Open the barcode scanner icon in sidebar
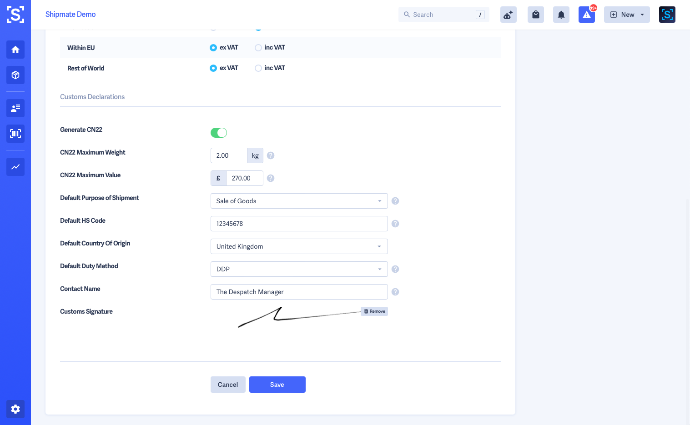This screenshot has height=425, width=690. pos(15,134)
